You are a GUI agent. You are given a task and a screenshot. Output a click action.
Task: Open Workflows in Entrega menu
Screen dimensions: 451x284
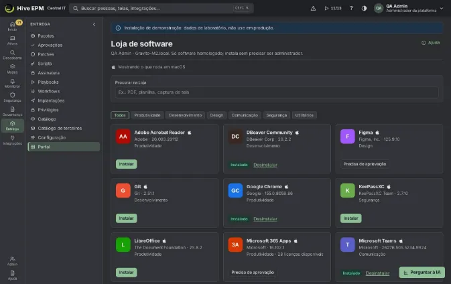point(64,91)
